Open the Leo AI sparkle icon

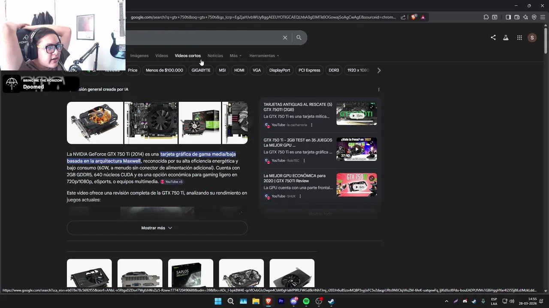tap(525, 17)
